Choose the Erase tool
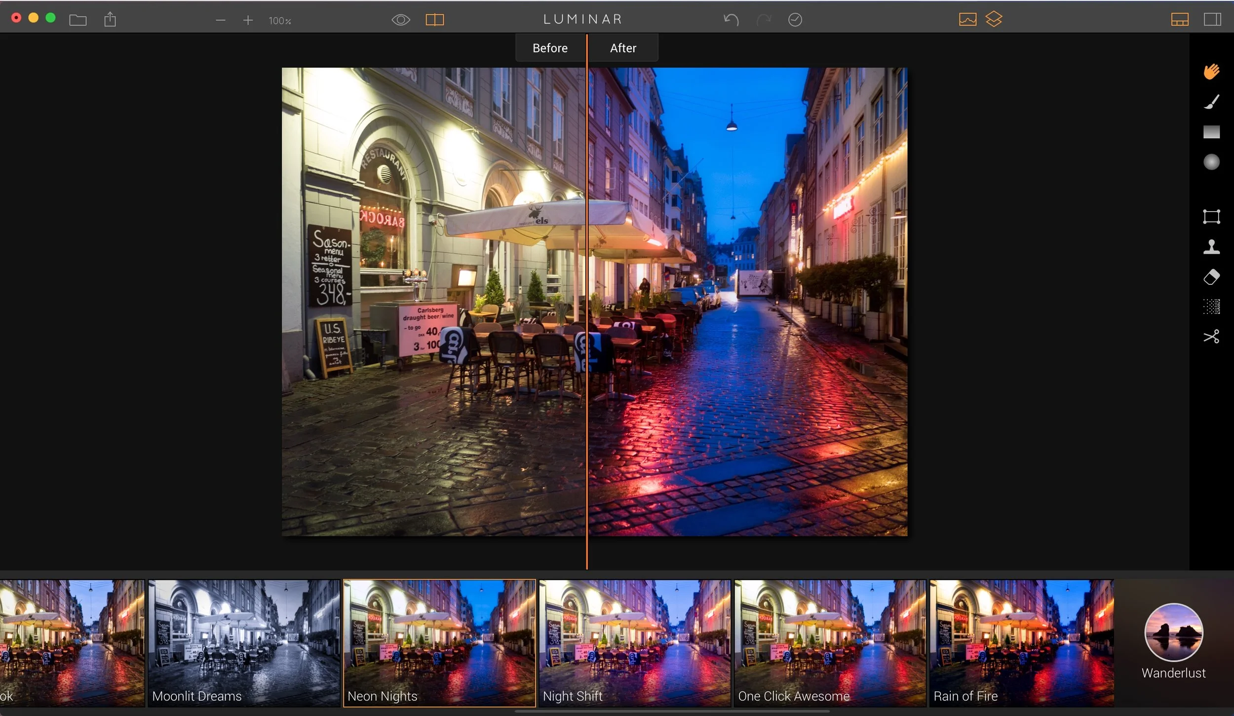 [1211, 277]
